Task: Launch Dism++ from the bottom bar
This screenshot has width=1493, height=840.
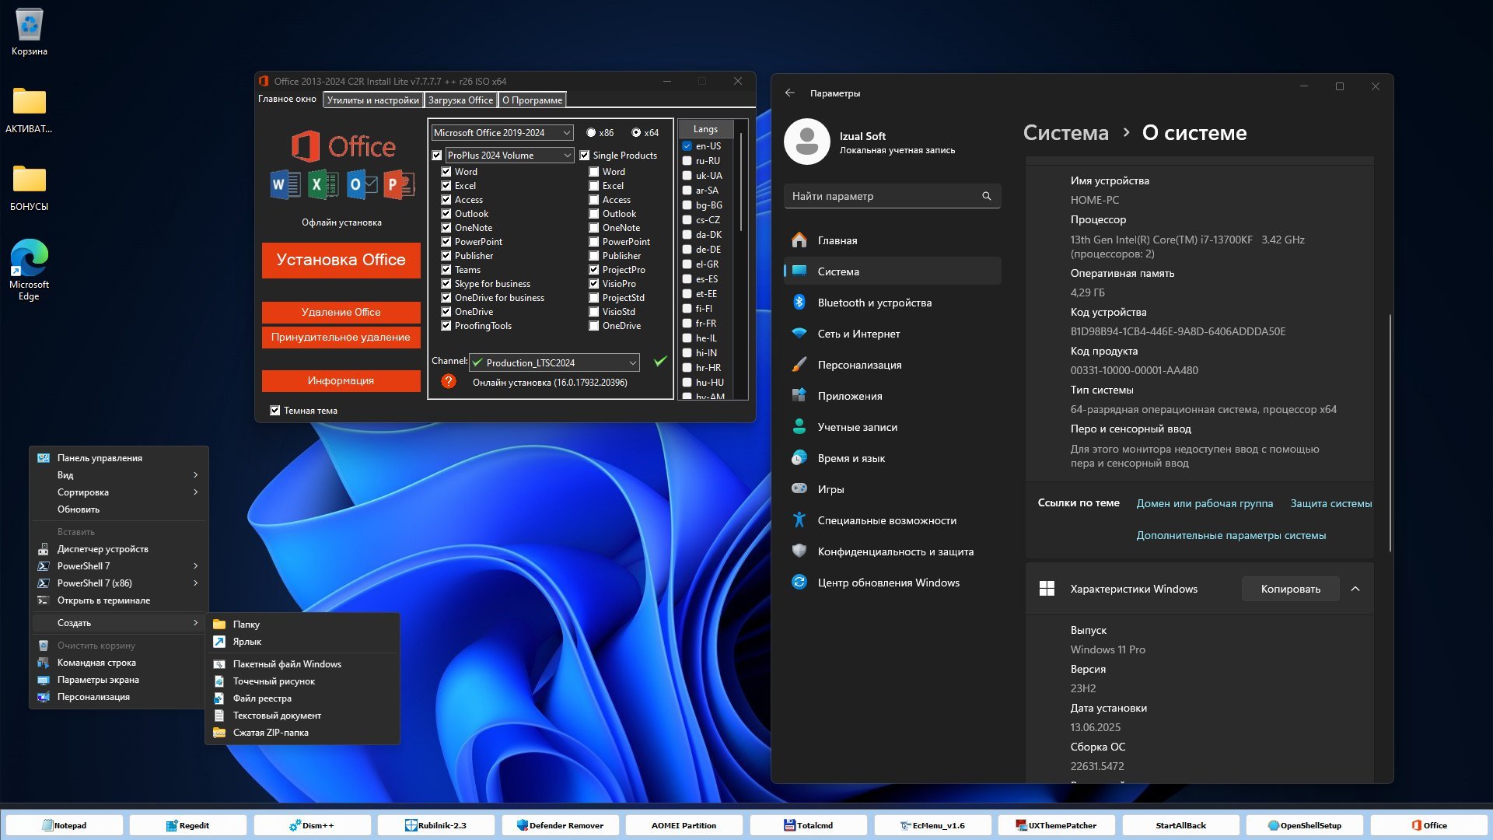Action: (x=312, y=825)
